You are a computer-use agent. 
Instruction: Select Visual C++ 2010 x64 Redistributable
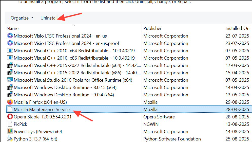coord(74,51)
